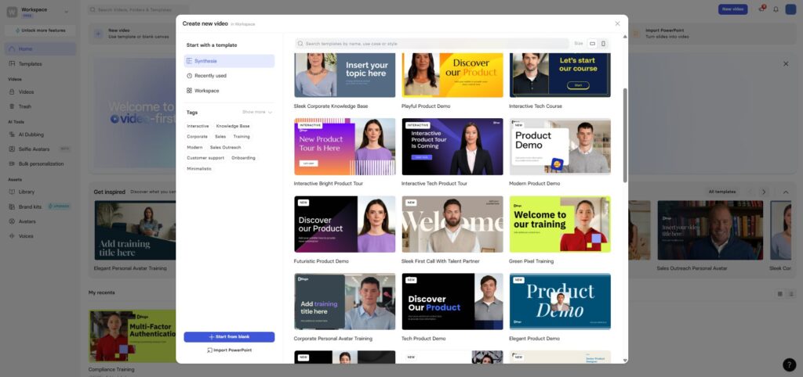Select Sleek Corporate Knowledge Base template
Screen dimensions: 803x377
point(345,75)
